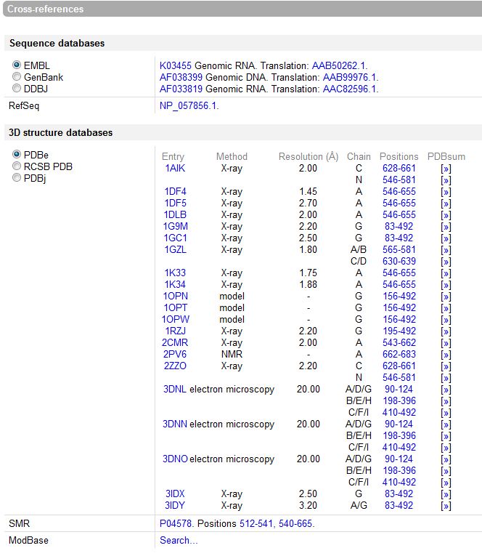Image resolution: width=482 pixels, height=556 pixels.
Task: Open the 1AIK structure entry
Action: point(175,169)
